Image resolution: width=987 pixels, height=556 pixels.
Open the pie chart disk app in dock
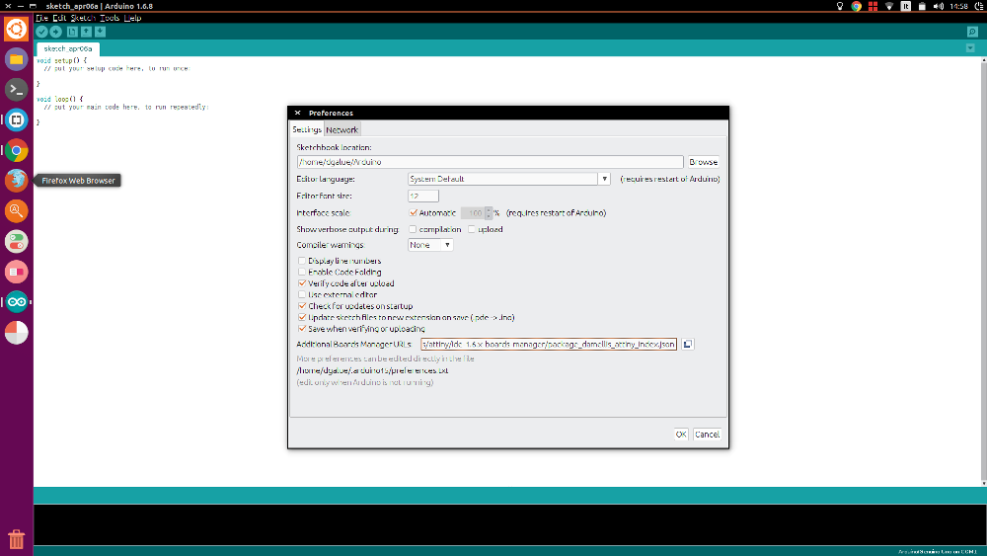(x=17, y=333)
